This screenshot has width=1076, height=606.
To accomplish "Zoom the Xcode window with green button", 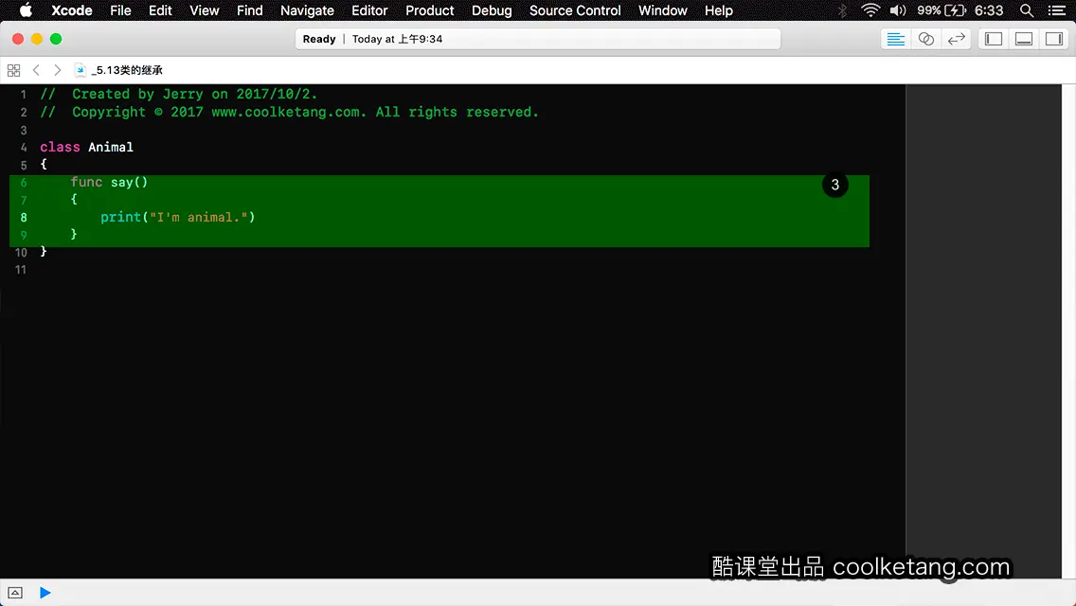I will tap(56, 39).
